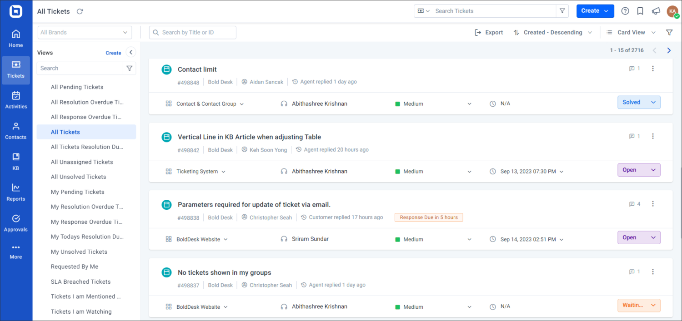Expand the All Brands dropdown
Image resolution: width=682 pixels, height=321 pixels.
click(x=84, y=32)
